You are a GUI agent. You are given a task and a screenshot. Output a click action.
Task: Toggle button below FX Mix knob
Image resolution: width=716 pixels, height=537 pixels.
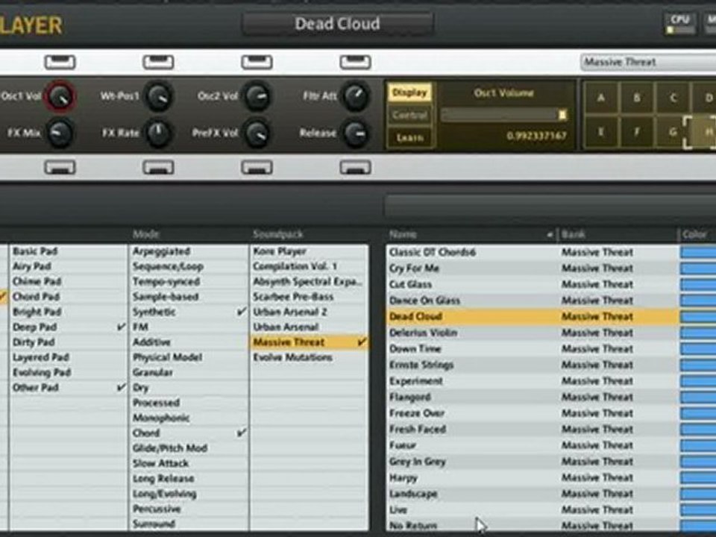click(x=60, y=168)
